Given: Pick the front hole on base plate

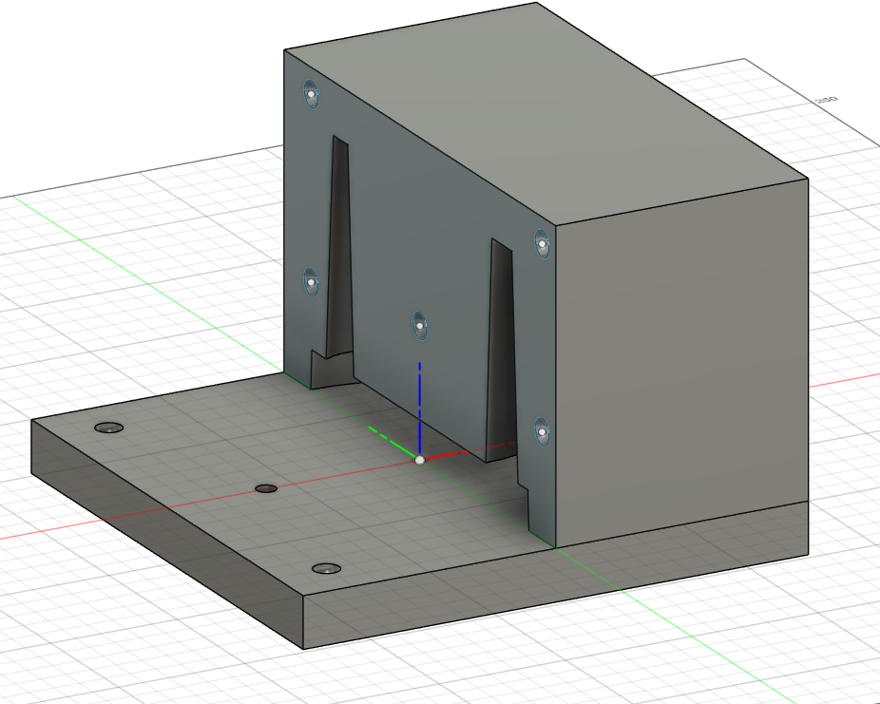Looking at the screenshot, I should (328, 568).
